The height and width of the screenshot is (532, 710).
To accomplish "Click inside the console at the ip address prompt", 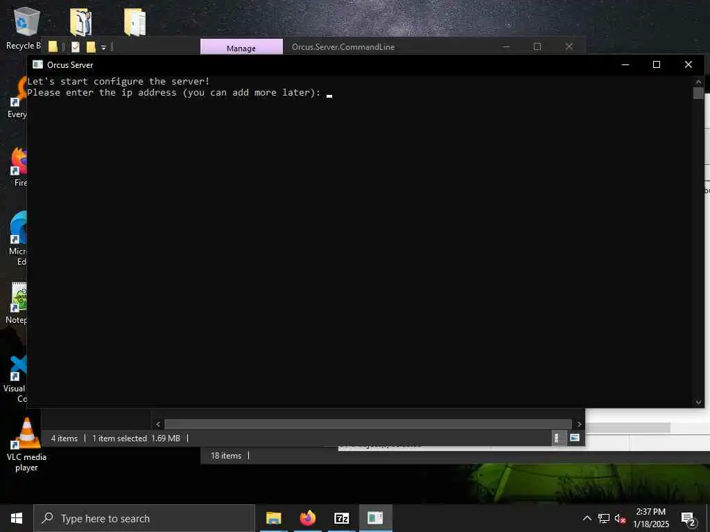I will point(329,94).
